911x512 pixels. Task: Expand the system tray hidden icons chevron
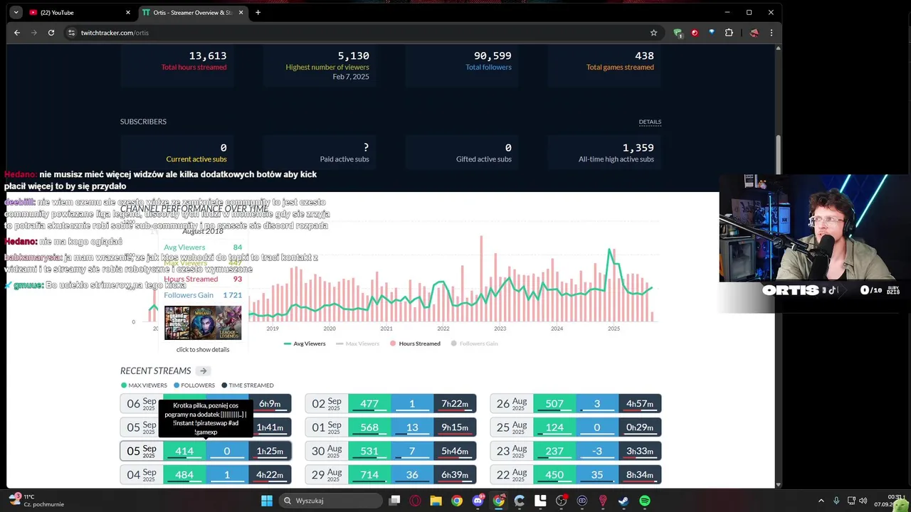[821, 501]
